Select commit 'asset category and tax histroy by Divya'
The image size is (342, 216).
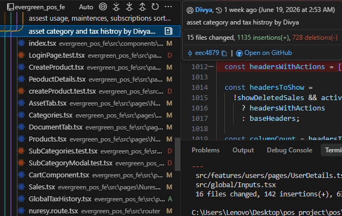click(x=90, y=31)
